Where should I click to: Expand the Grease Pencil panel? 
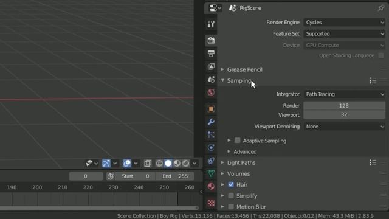(222, 69)
